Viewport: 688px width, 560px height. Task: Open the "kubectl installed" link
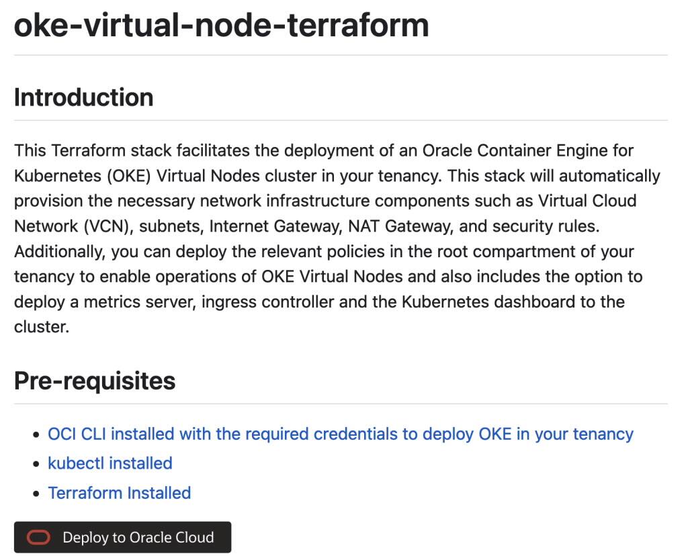pos(110,463)
